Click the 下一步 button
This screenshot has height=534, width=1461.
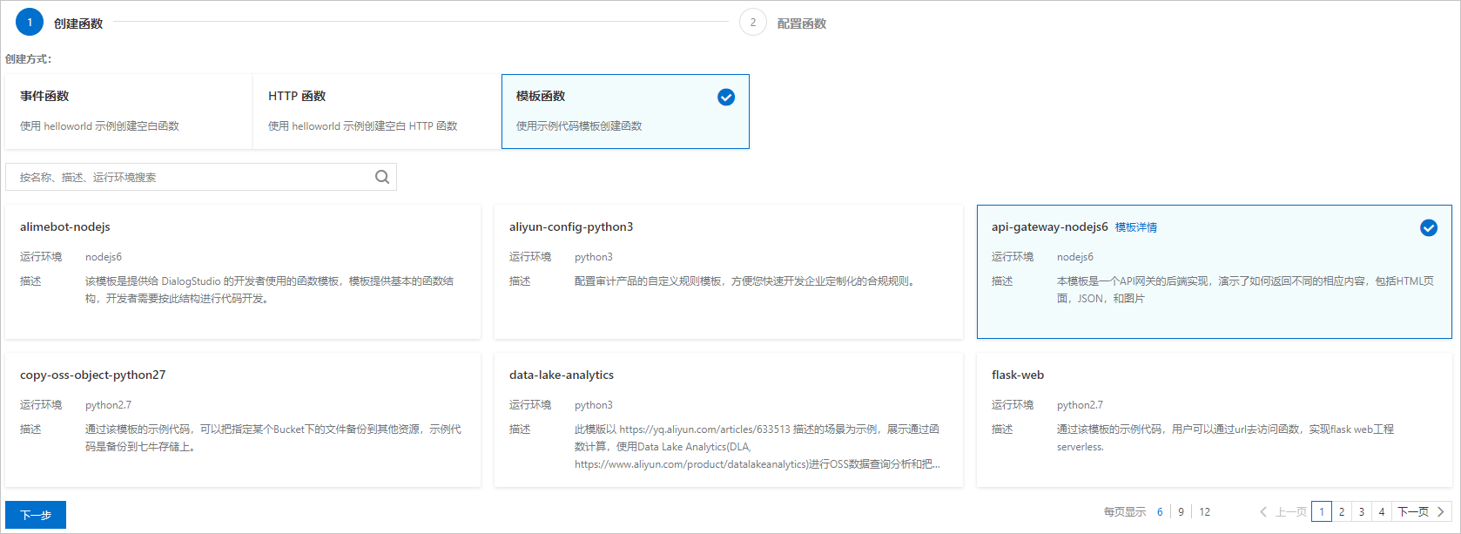36,515
